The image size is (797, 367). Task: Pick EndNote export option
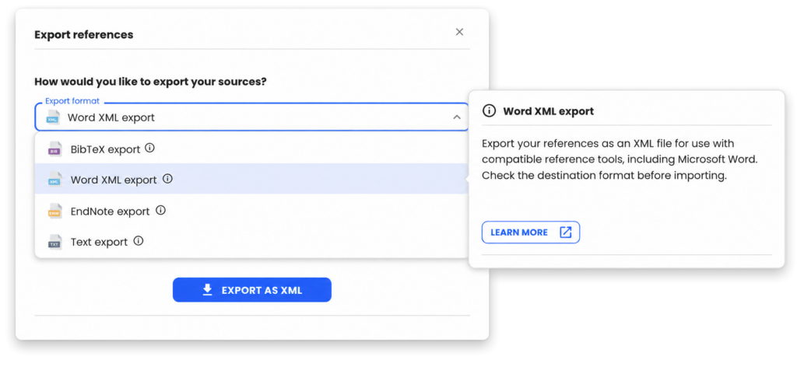[251, 211]
